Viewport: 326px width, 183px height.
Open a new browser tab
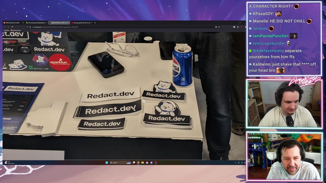click(95, 23)
